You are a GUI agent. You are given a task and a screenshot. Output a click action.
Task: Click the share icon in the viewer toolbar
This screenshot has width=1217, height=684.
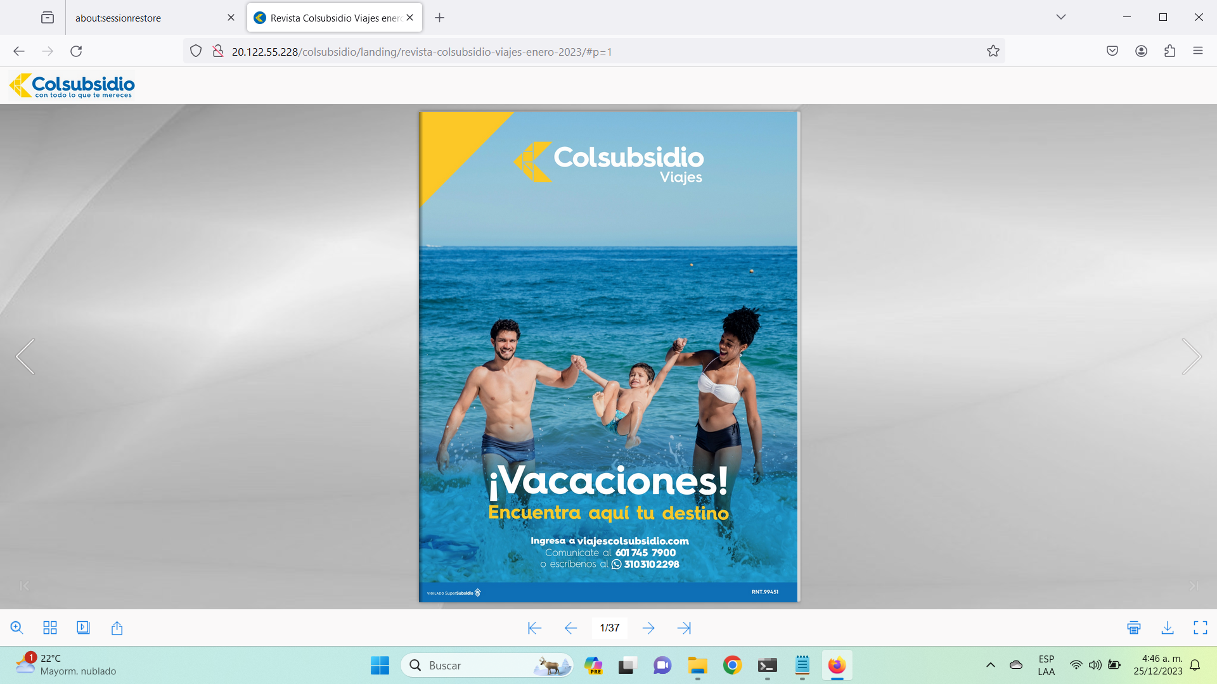pos(117,628)
